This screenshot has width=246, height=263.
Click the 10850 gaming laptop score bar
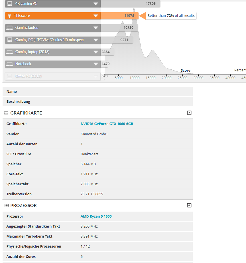tap(119, 28)
